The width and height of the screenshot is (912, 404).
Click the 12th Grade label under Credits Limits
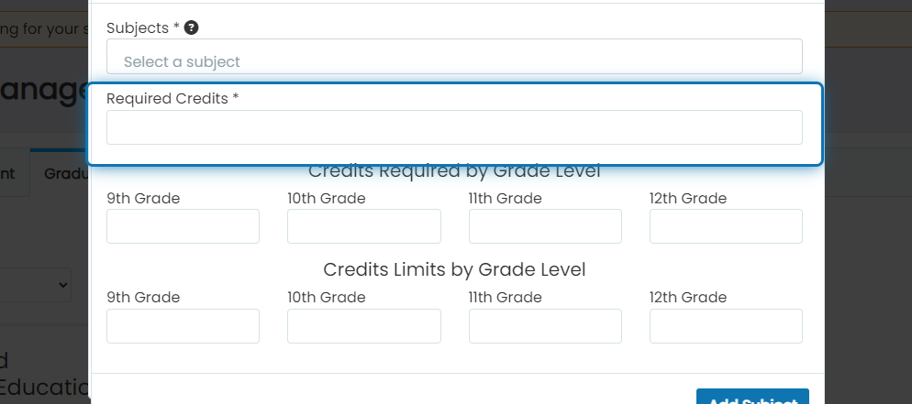[688, 297]
